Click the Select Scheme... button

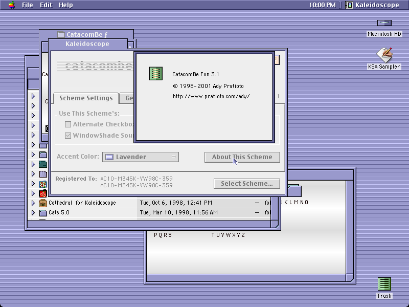click(247, 184)
